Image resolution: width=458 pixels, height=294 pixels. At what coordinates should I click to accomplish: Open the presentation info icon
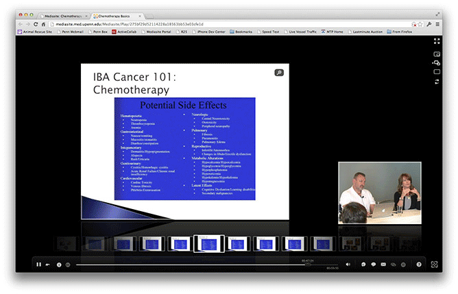coord(58,264)
